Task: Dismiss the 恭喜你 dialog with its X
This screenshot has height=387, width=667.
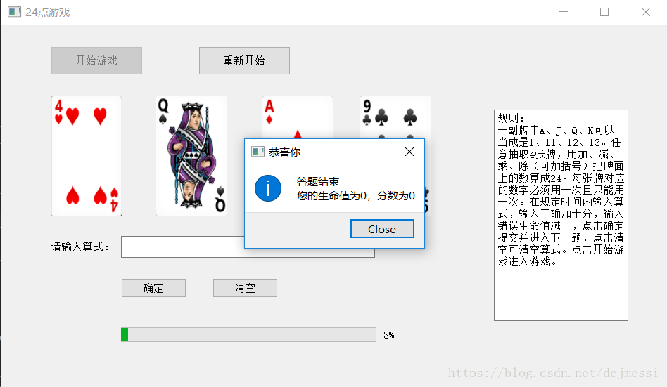Action: coord(409,152)
